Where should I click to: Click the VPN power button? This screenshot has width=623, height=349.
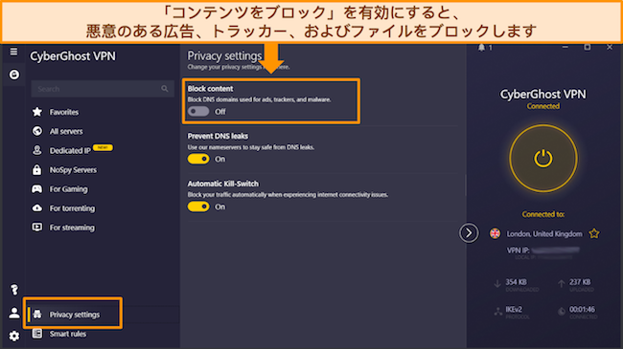pos(543,159)
